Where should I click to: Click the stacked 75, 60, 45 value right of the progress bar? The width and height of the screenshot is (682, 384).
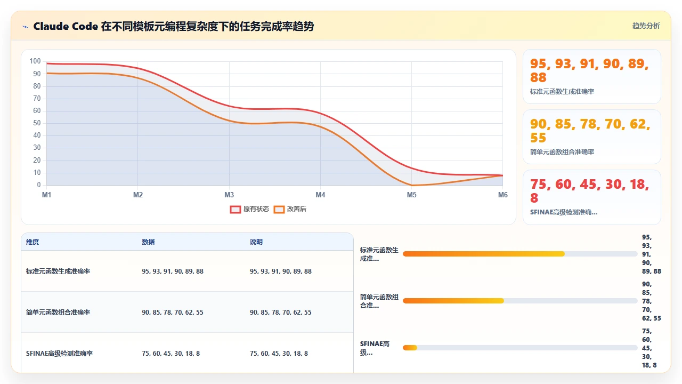click(649, 348)
